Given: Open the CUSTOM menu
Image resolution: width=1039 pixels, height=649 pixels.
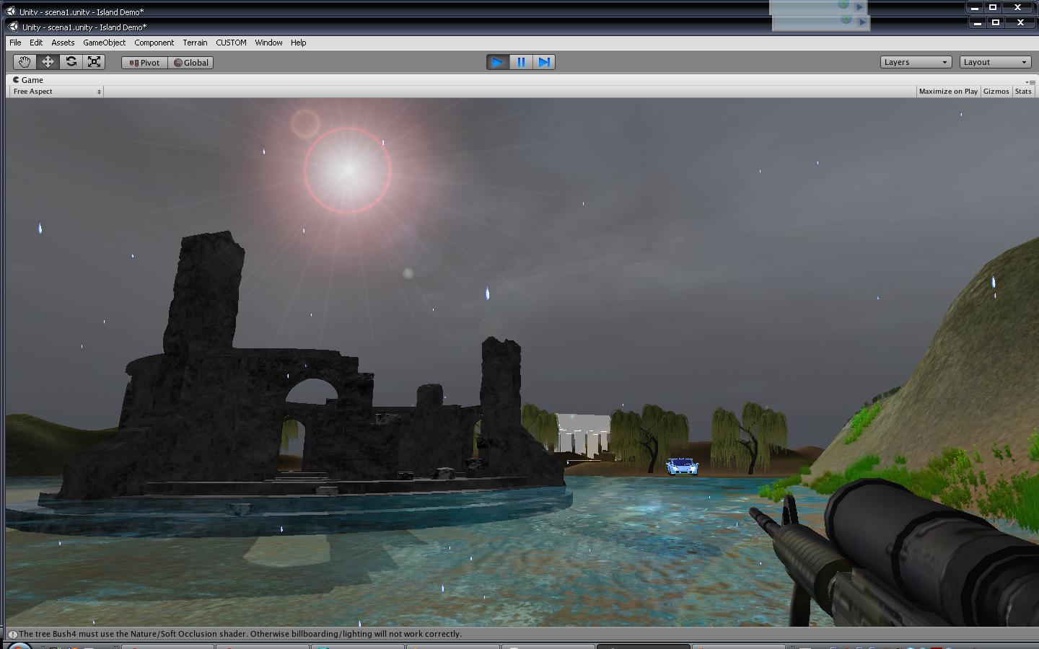Looking at the screenshot, I should (x=231, y=43).
